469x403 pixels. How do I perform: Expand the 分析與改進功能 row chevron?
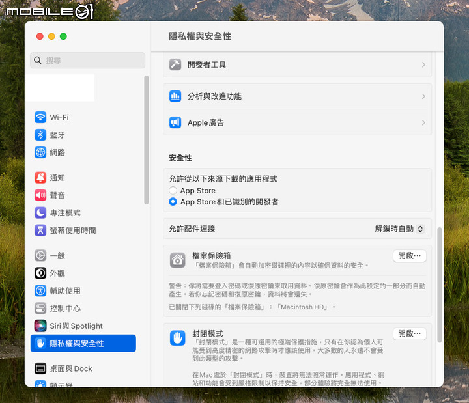[423, 96]
